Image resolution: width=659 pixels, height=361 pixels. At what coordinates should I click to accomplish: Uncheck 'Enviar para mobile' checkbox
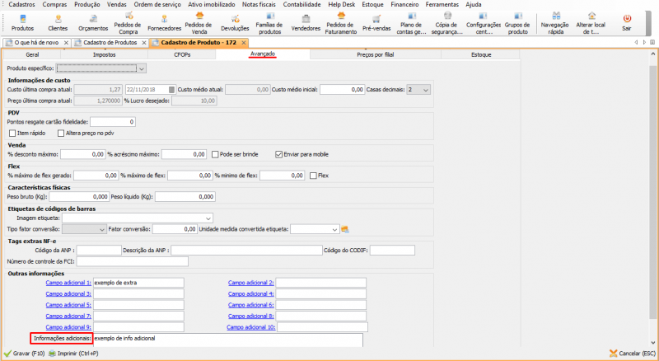278,154
